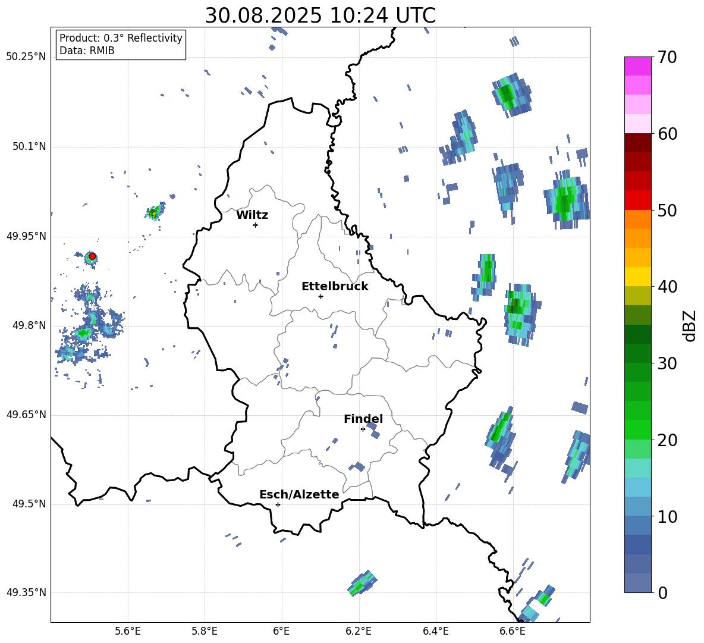Screen dimensions: 704x643
Task: Click the 49.35°N latitude label
Action: (x=26, y=592)
